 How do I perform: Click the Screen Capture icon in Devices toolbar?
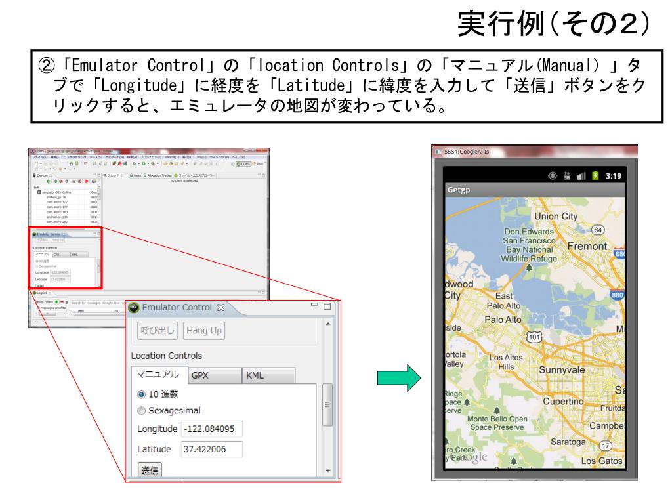(94, 181)
